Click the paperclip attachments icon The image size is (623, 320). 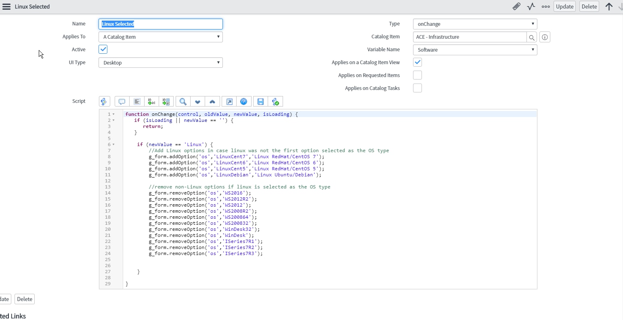[x=516, y=6]
